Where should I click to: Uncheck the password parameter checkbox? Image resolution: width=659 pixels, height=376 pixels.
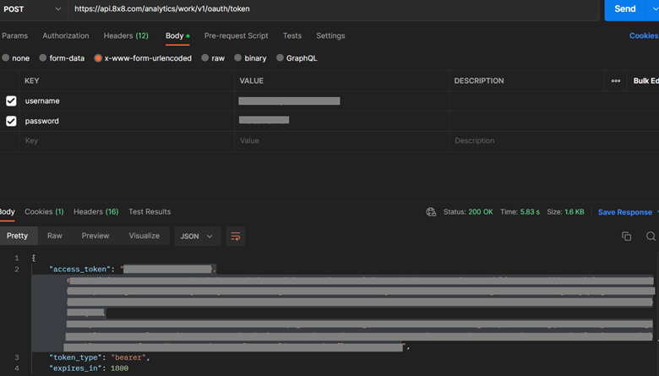tap(11, 121)
